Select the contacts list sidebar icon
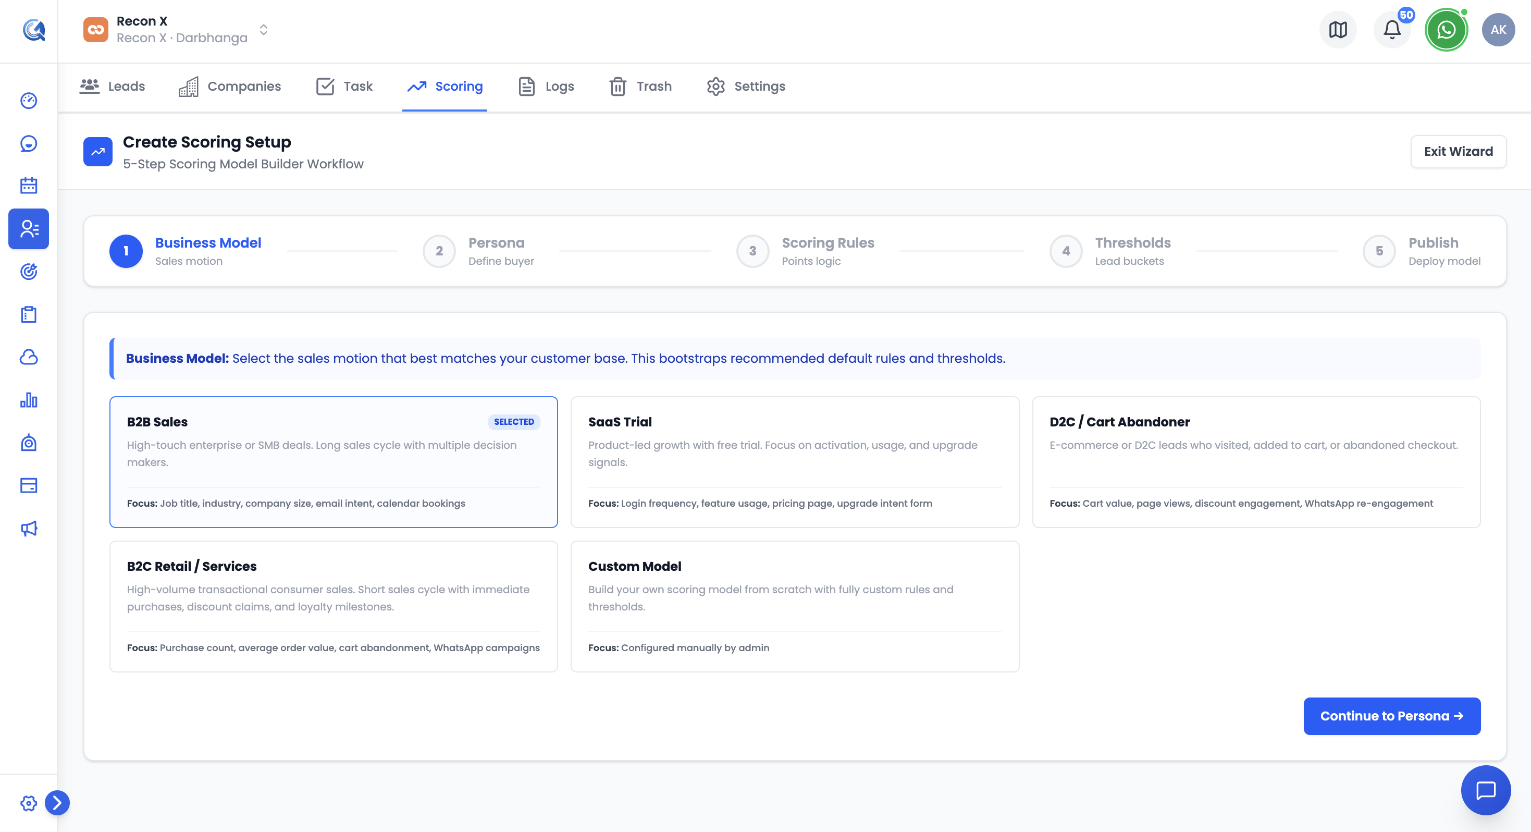This screenshot has height=832, width=1531. click(29, 228)
